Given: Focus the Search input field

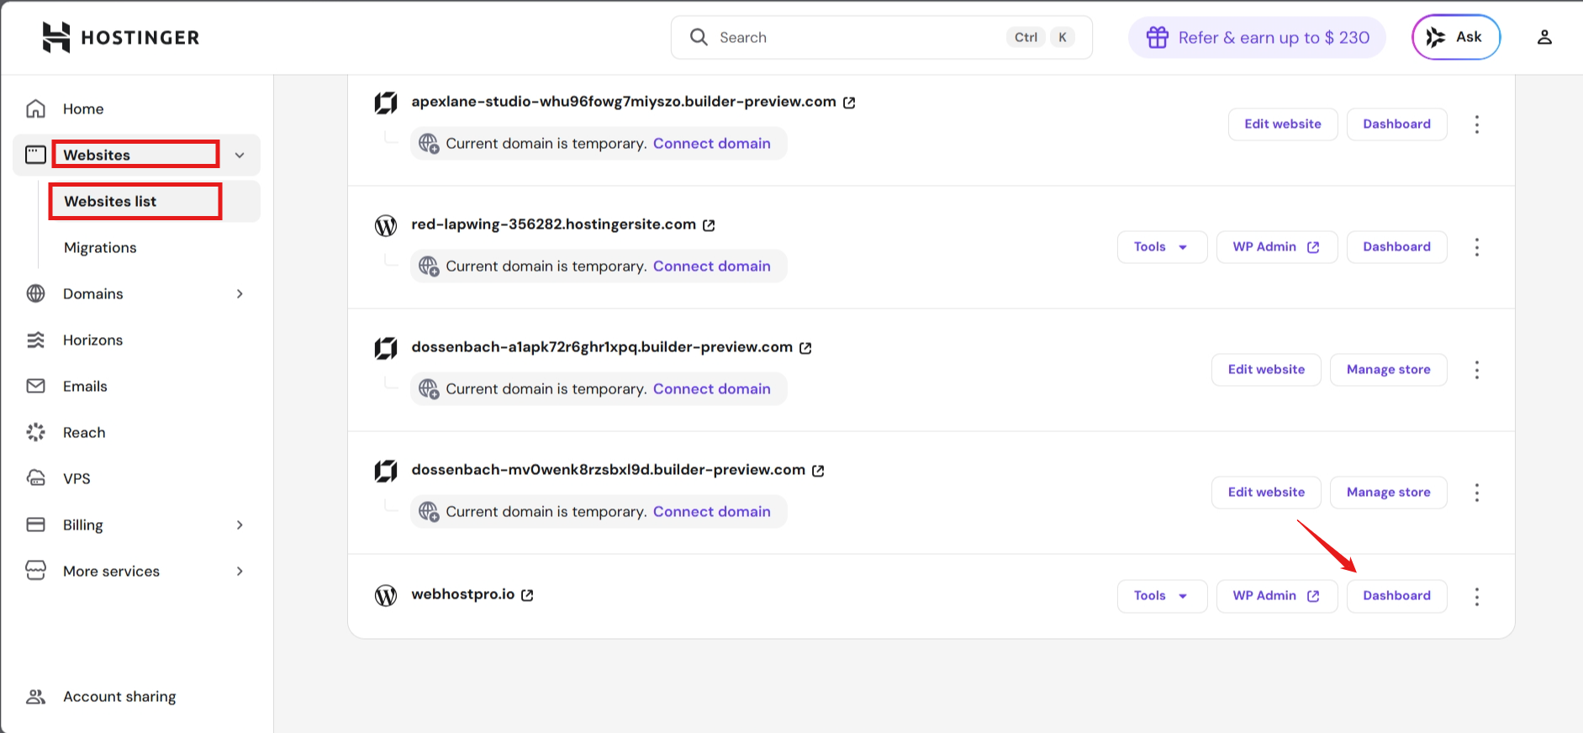Looking at the screenshot, I should [x=881, y=37].
